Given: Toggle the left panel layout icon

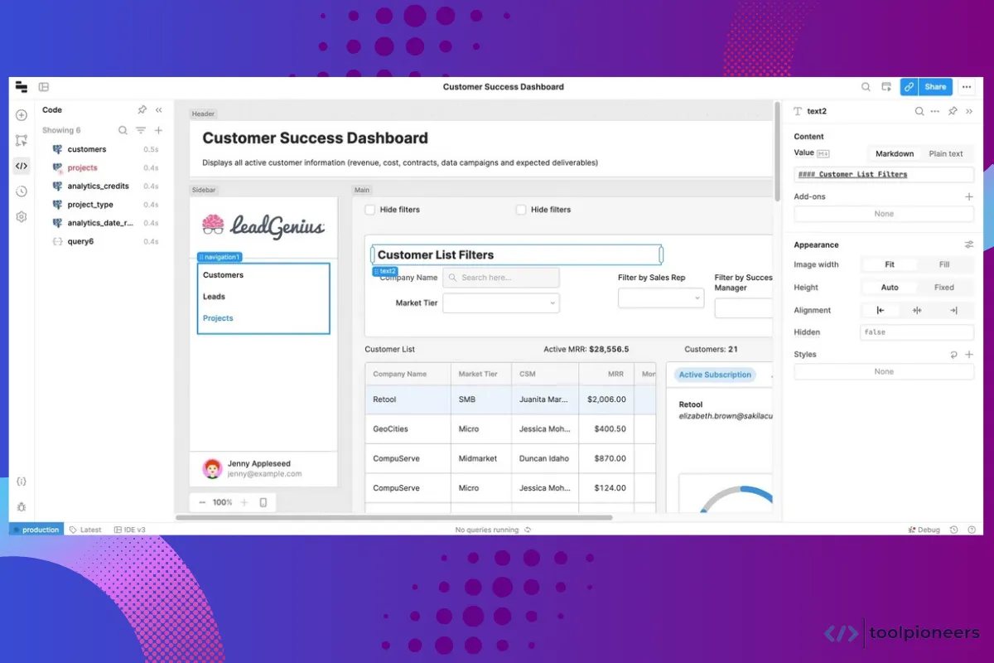Looking at the screenshot, I should [44, 87].
